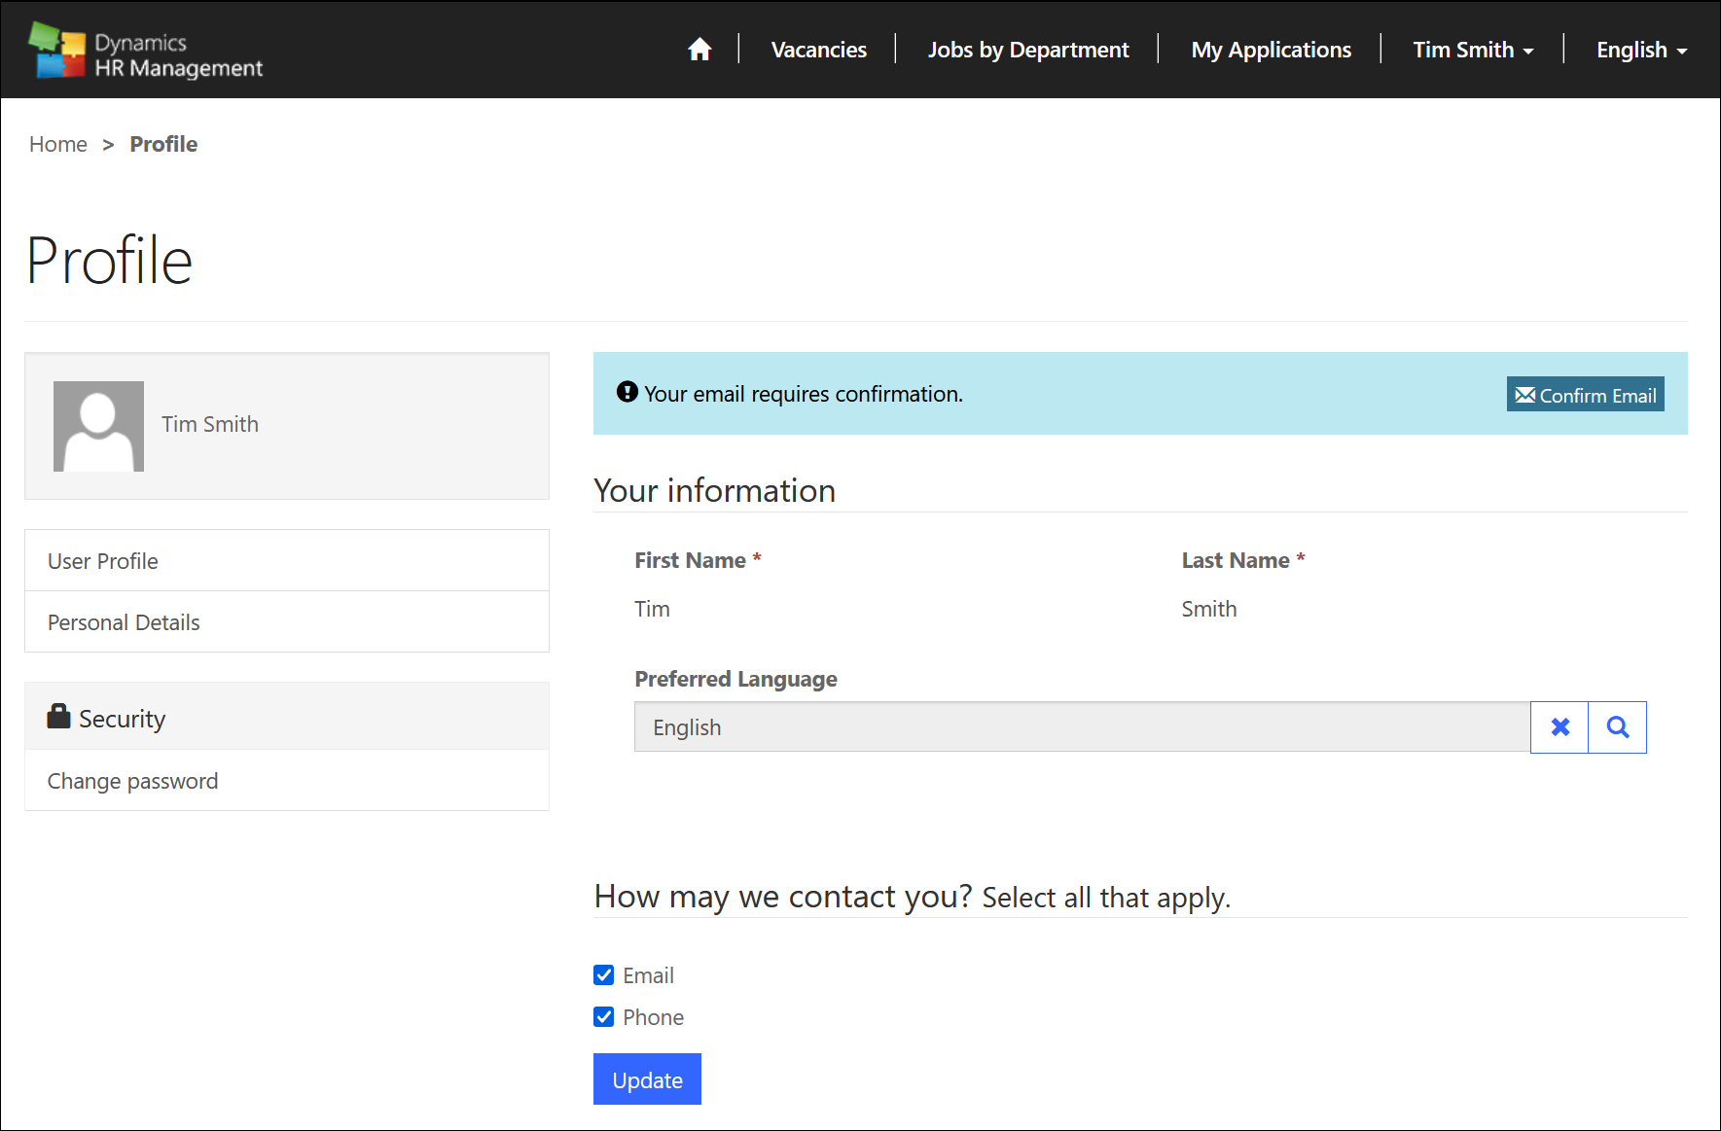Click Tim Smith's profile avatar image
1721x1131 pixels.
(x=98, y=426)
